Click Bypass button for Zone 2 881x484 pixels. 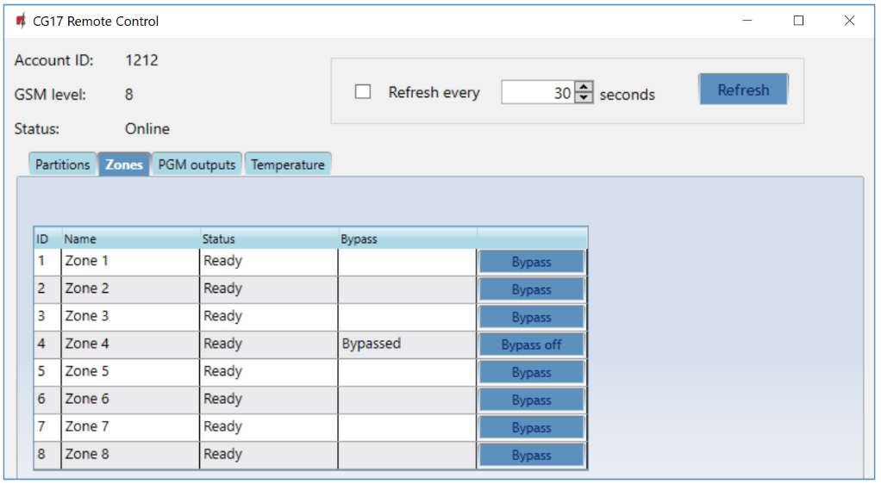click(531, 290)
